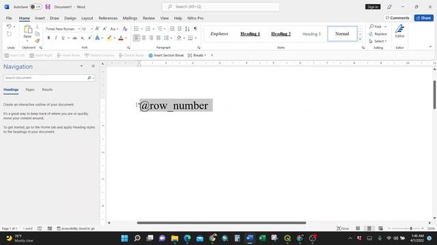Image resolution: width=437 pixels, height=245 pixels.
Task: Open the Borders dropdown arrow
Action: click(196, 38)
